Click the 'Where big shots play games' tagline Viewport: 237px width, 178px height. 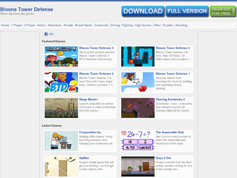tap(17, 14)
